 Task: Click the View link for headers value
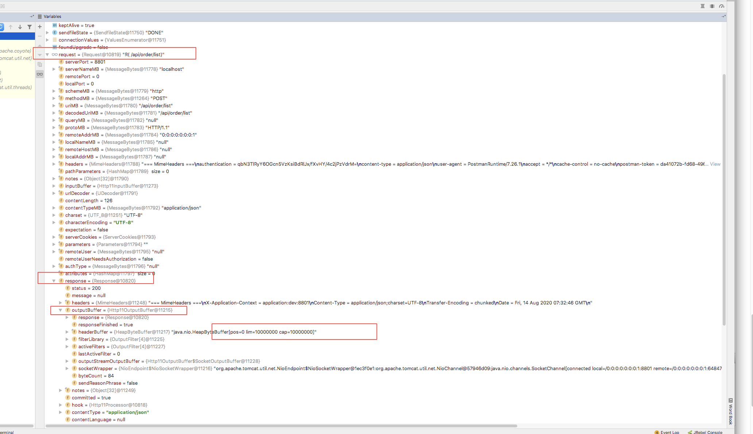click(718, 164)
